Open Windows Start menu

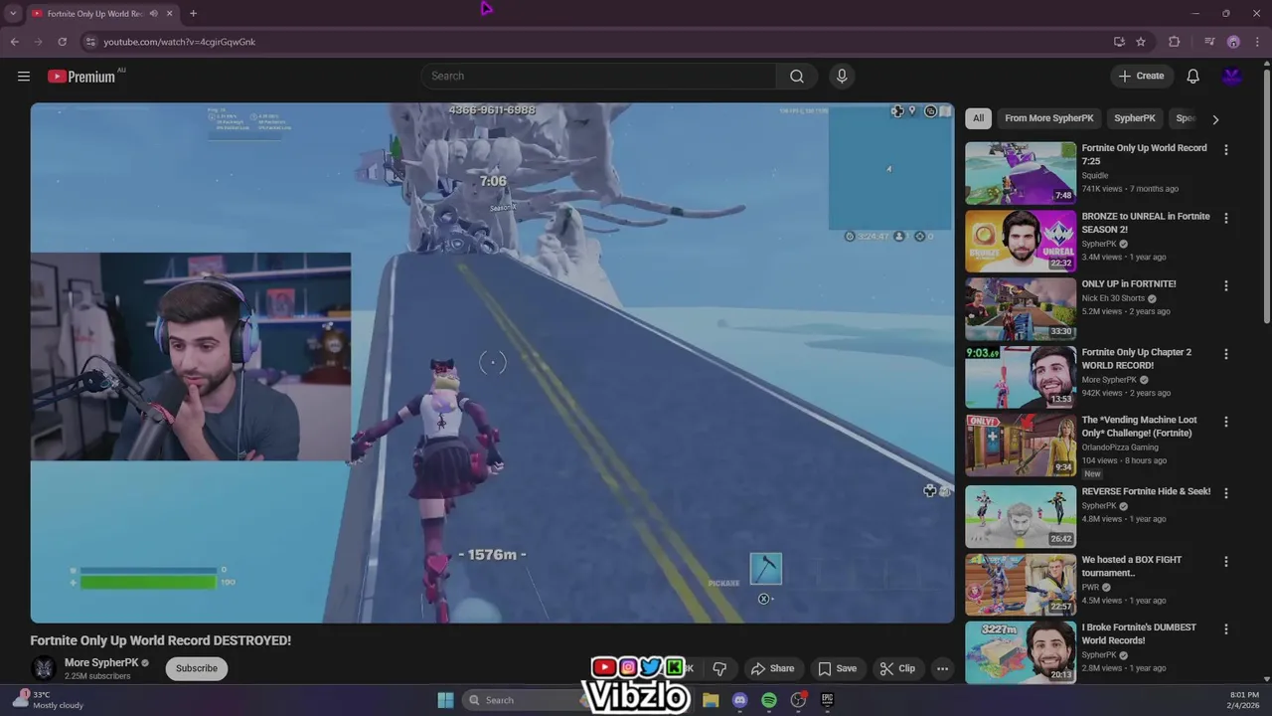click(x=445, y=700)
